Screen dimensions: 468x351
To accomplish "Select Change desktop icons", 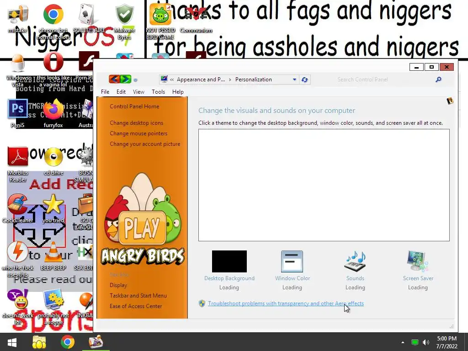I will click(x=136, y=123).
